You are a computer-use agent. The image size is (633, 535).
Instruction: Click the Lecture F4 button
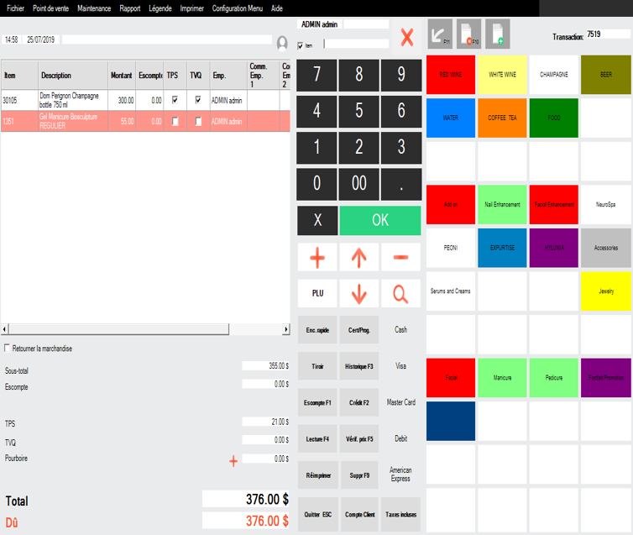click(317, 439)
